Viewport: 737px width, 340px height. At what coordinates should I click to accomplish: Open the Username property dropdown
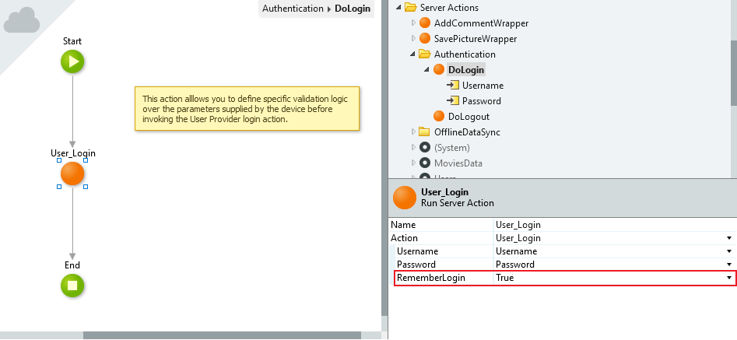729,251
